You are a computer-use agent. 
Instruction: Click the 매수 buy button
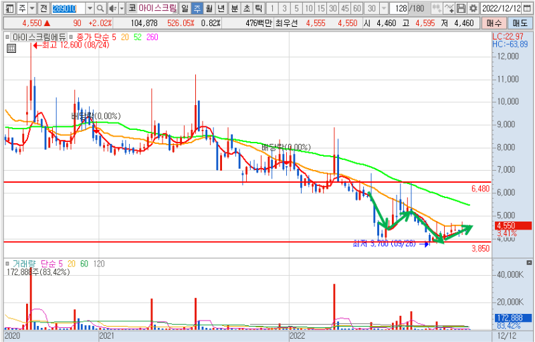[x=494, y=23]
